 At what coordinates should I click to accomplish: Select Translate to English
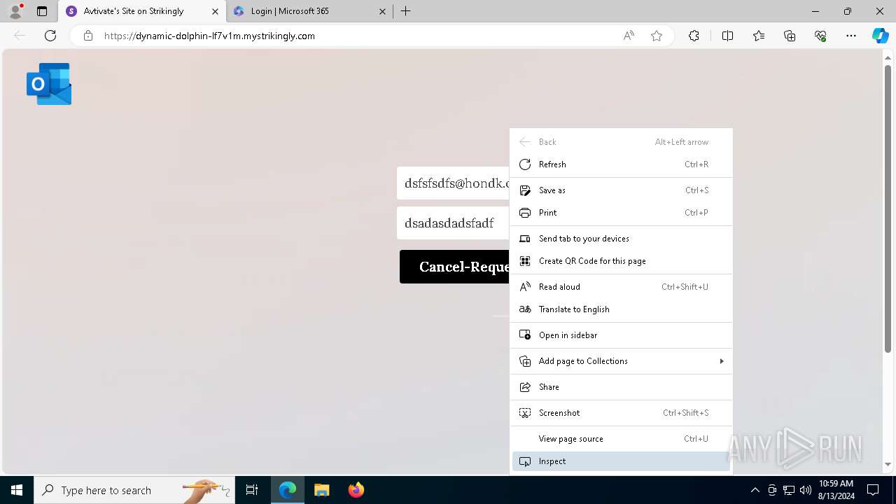pyautogui.click(x=621, y=309)
